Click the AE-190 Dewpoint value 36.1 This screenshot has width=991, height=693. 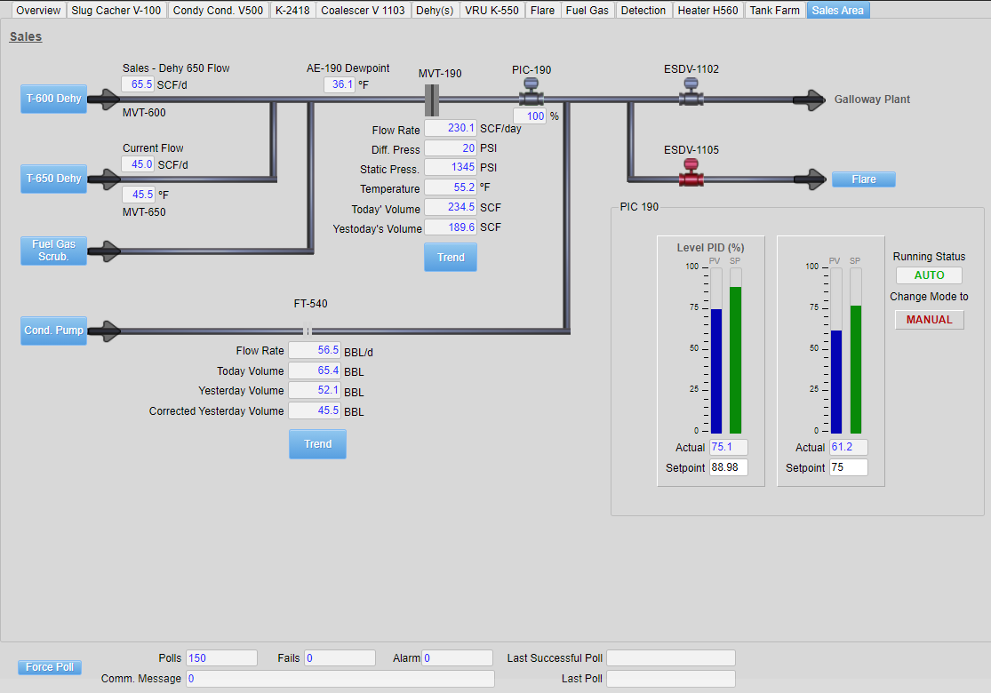(x=340, y=84)
